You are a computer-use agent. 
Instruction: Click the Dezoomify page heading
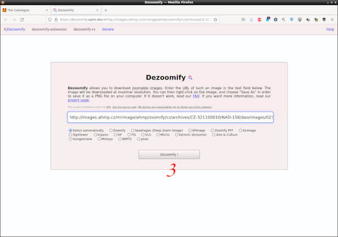[166, 77]
